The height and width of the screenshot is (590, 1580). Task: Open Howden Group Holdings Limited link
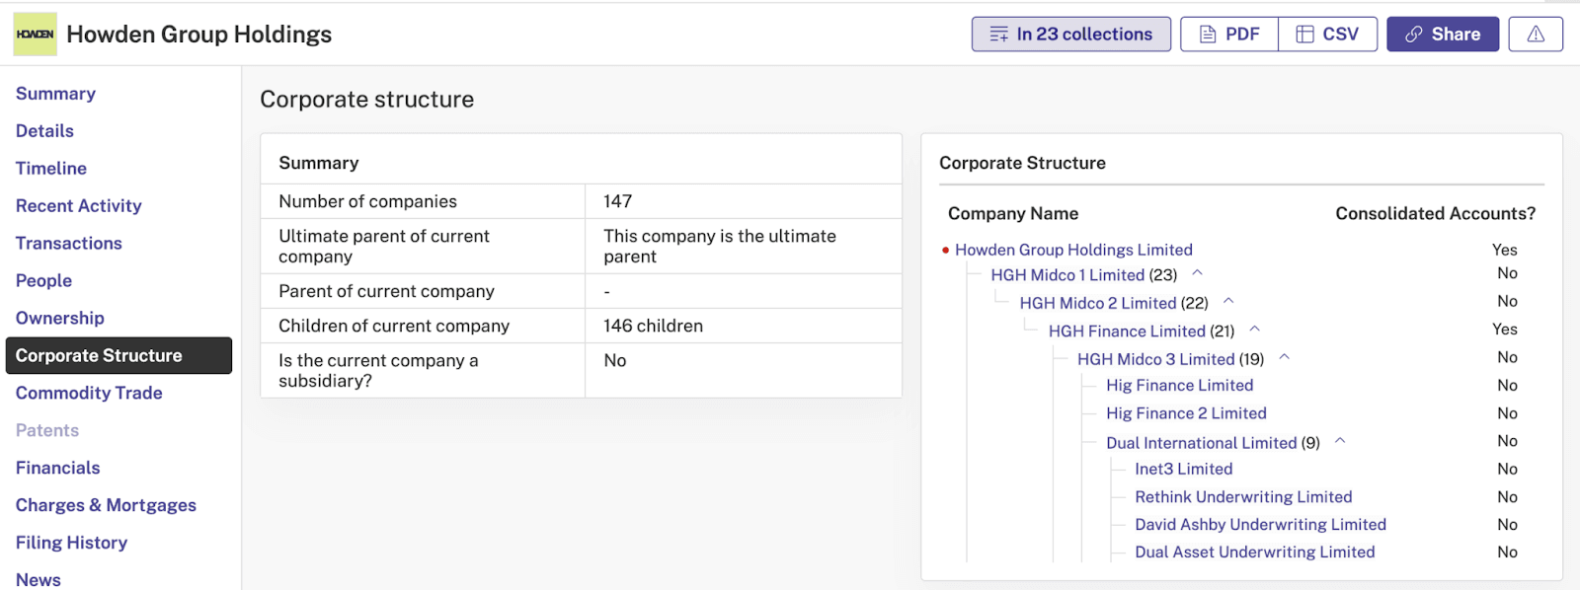(x=1073, y=250)
